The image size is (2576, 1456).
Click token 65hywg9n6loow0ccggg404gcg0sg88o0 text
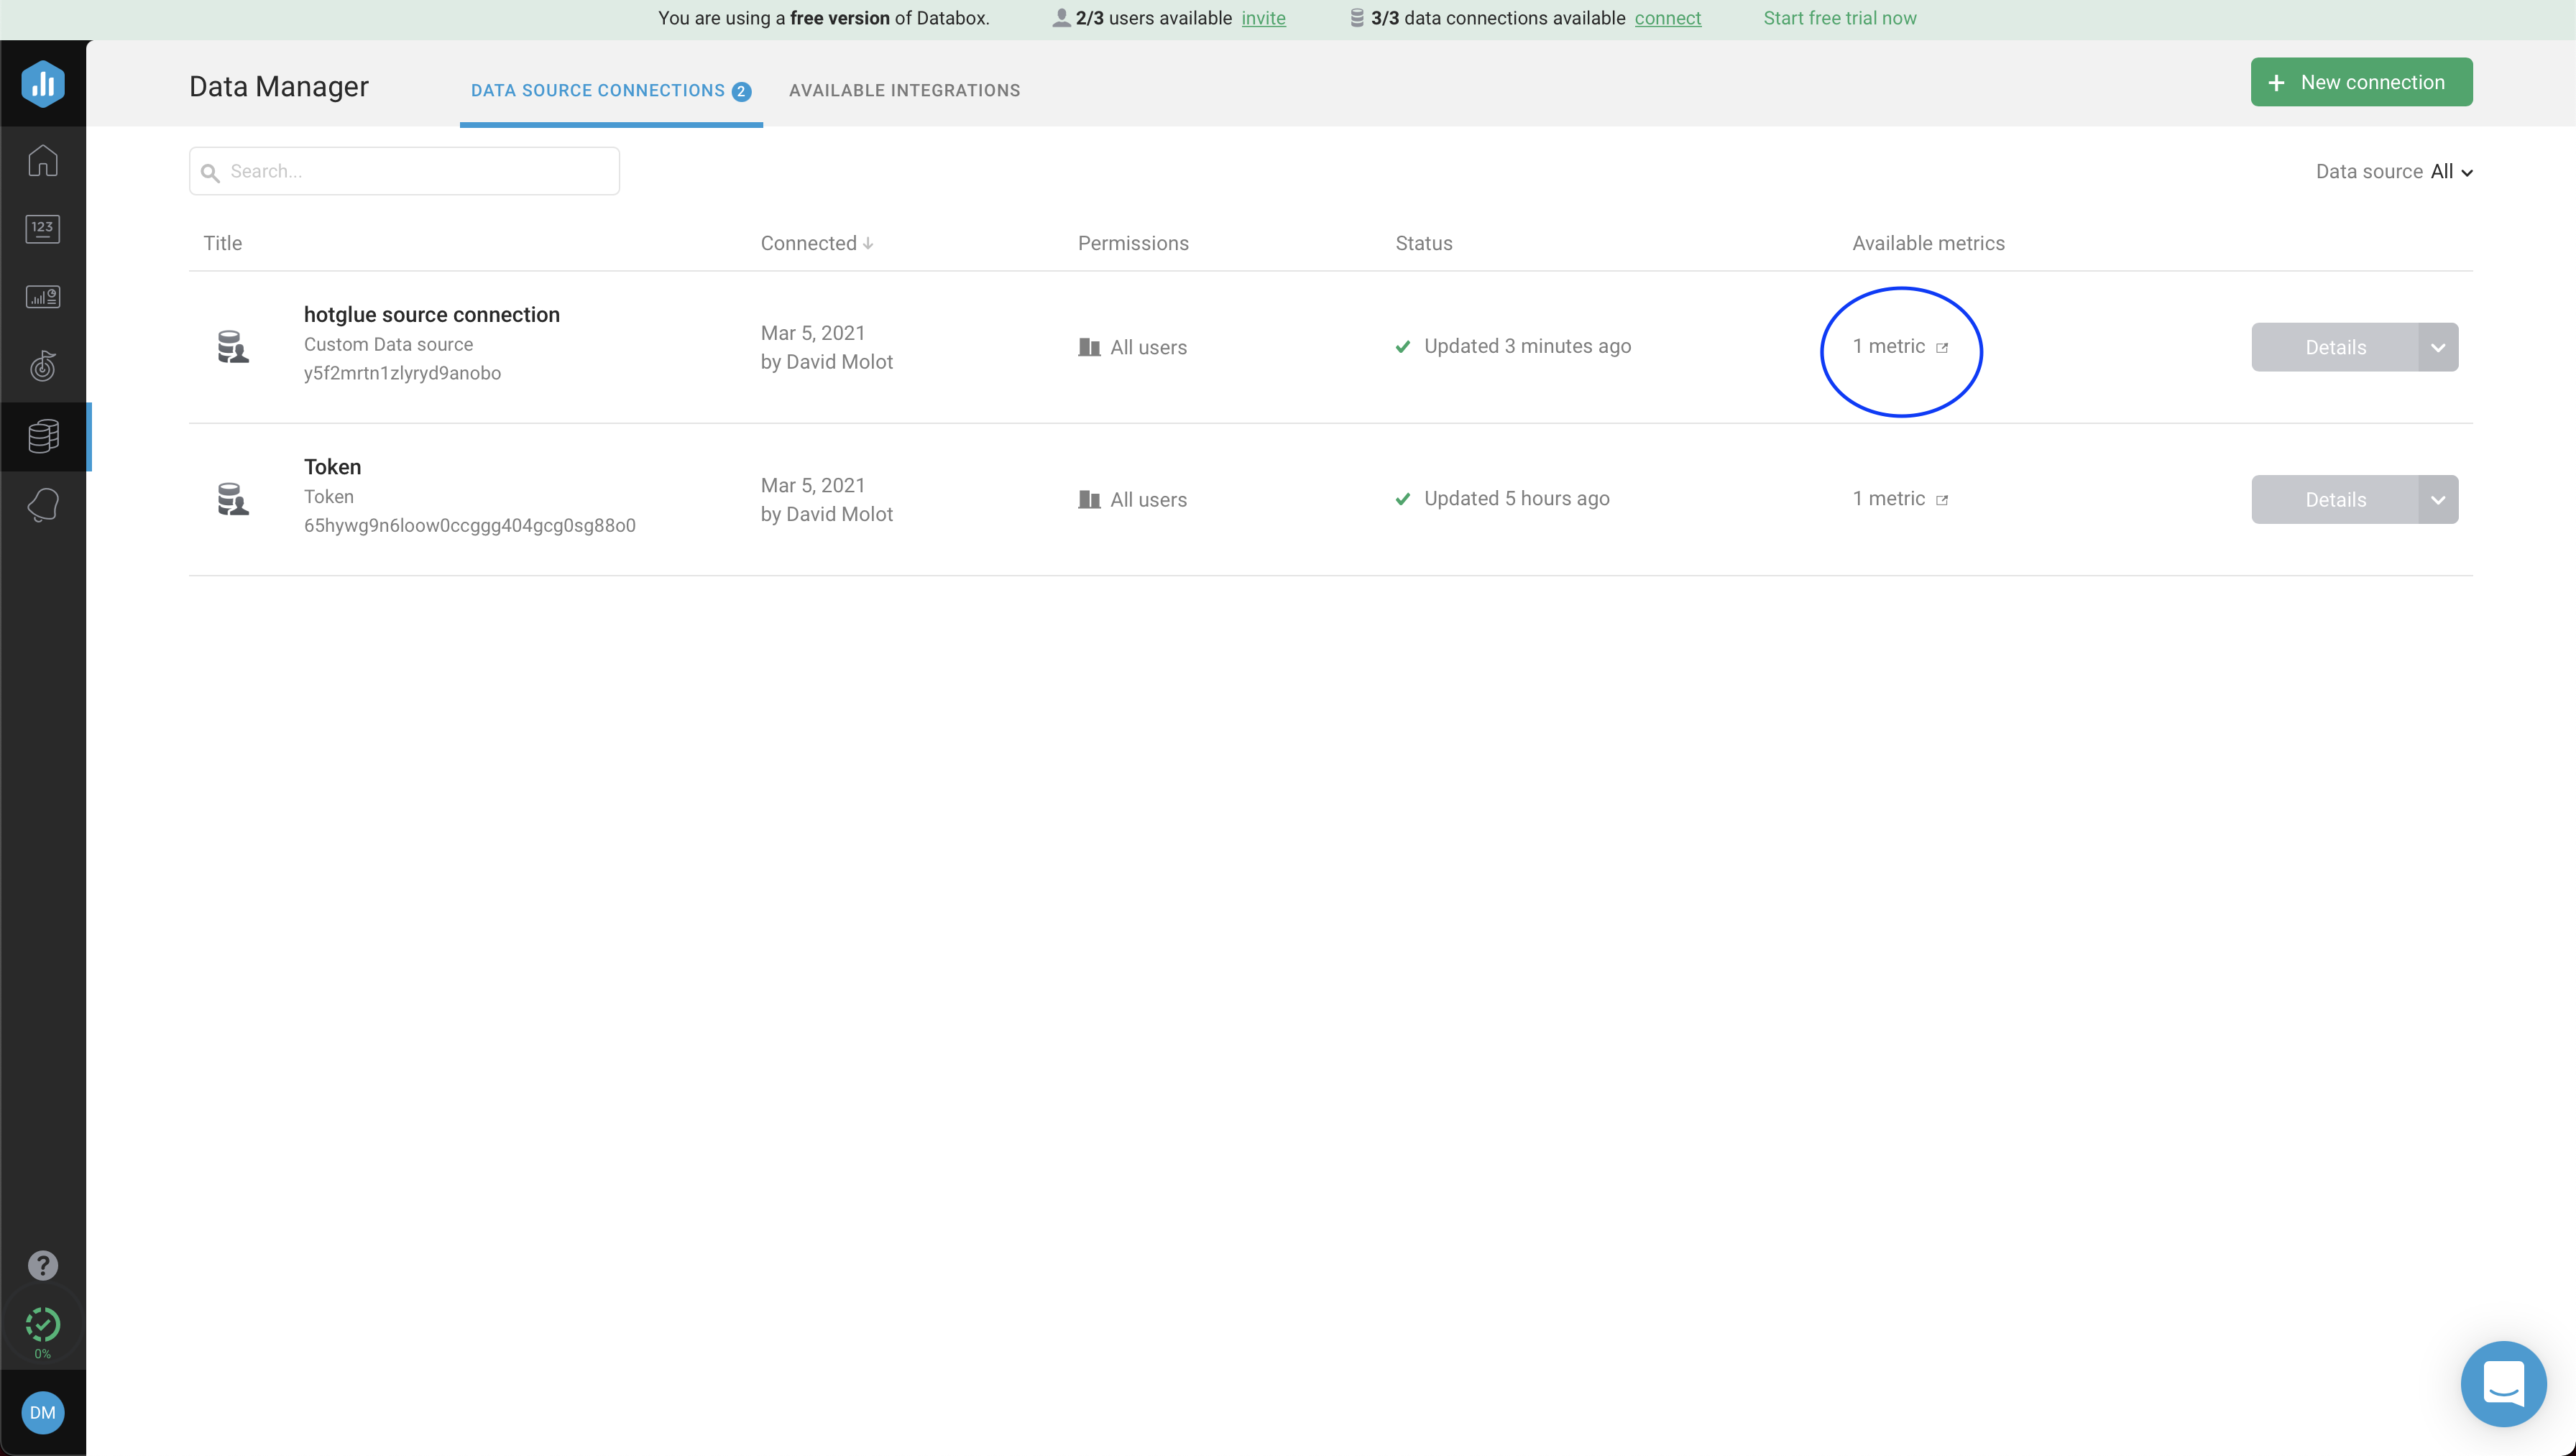click(469, 525)
